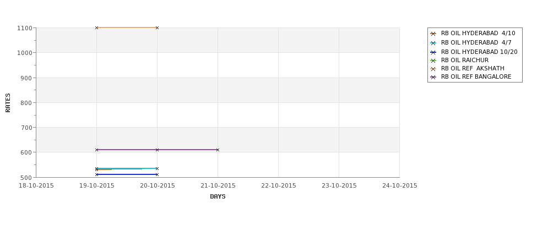
Task: Click the 24-10-2015 x-axis date label
Action: [399, 185]
